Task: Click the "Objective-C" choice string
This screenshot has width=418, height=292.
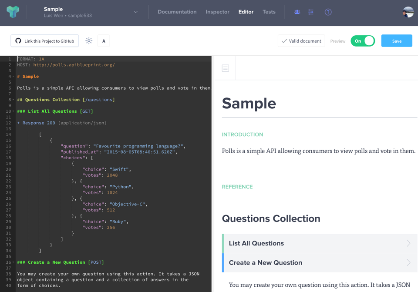Action: pos(128,204)
